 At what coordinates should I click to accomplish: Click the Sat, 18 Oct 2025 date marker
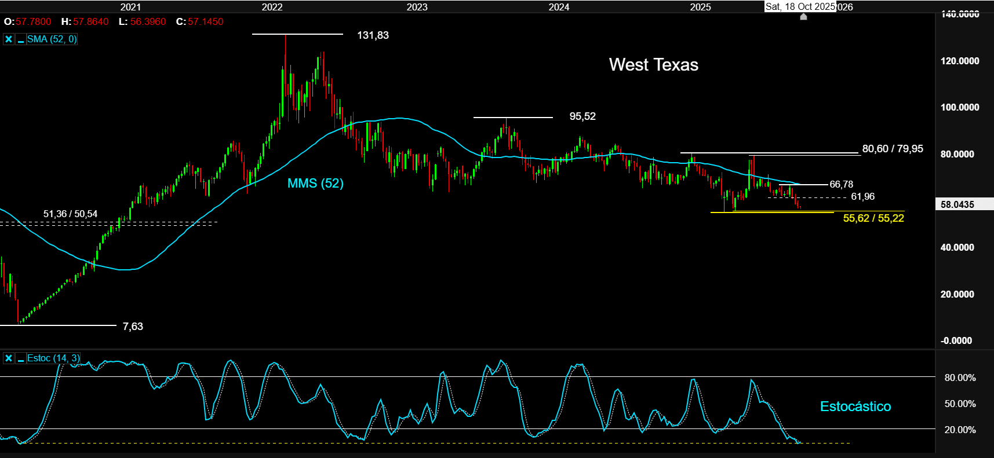800,6
